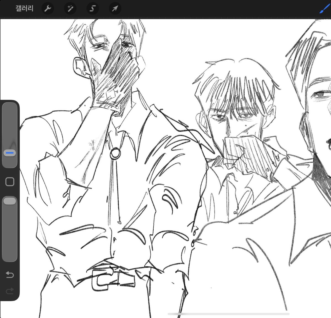Select the blue Brush tool
331x318 pixels.
click(x=325, y=9)
